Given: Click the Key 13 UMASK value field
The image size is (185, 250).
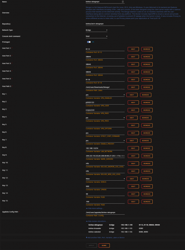Looking at the screenshot, I should tap(105, 187).
